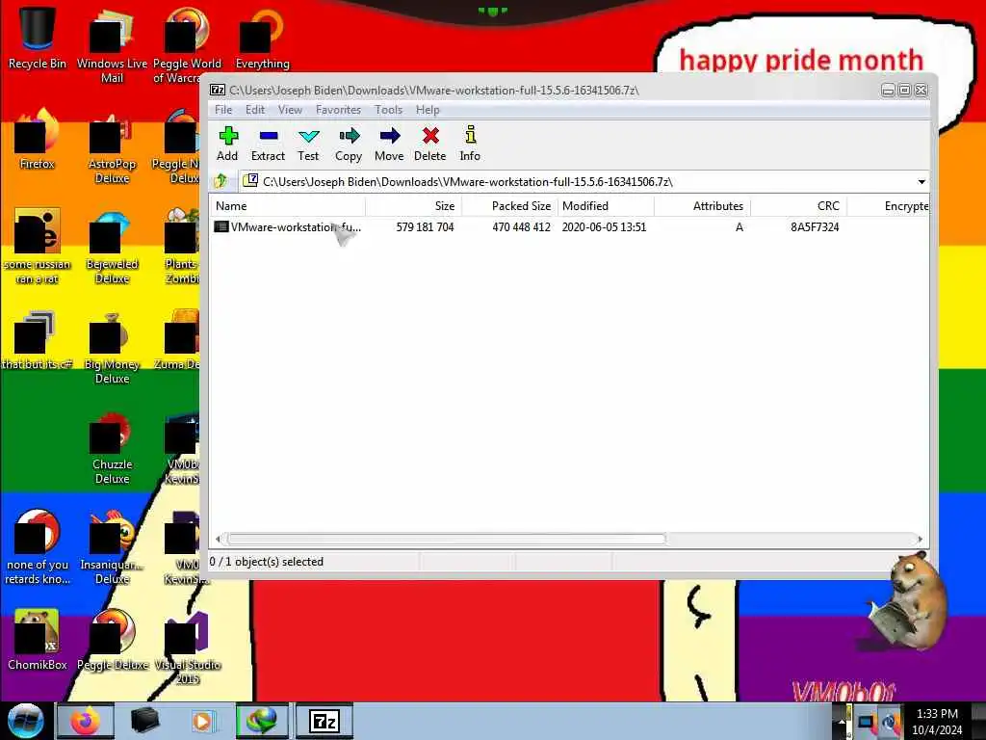Image resolution: width=986 pixels, height=740 pixels.
Task: Select the Chuzzle Deluxe desktop icon
Action: tap(112, 447)
